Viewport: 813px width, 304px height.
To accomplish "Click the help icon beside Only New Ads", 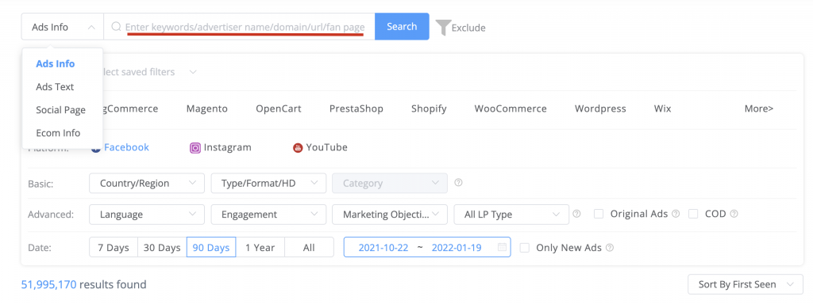I will pyautogui.click(x=610, y=248).
